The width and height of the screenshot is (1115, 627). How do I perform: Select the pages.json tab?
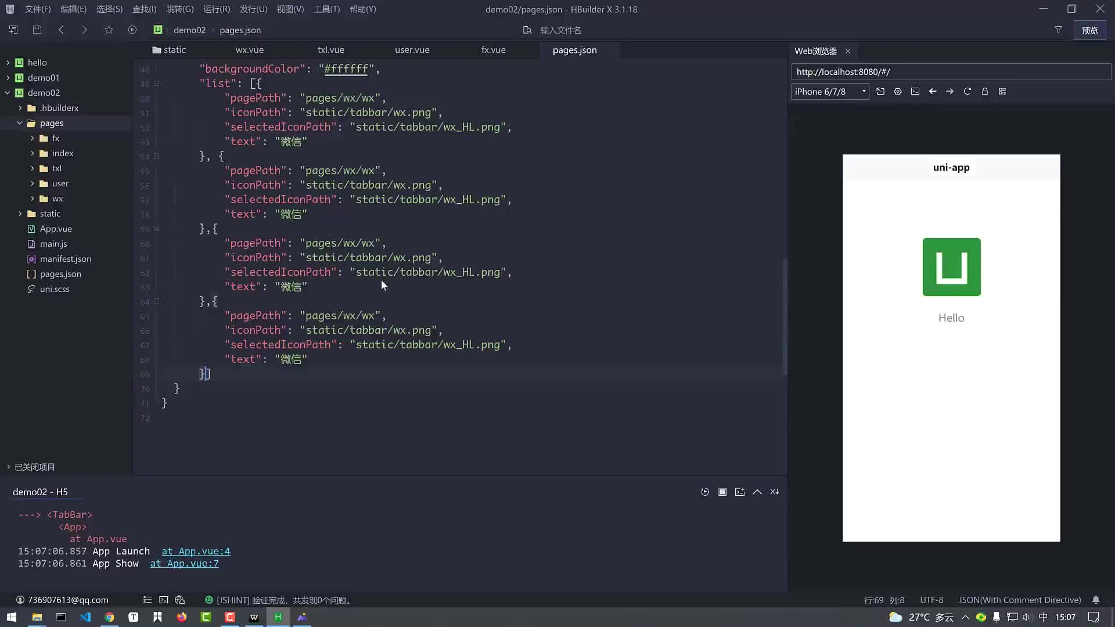pyautogui.click(x=576, y=50)
